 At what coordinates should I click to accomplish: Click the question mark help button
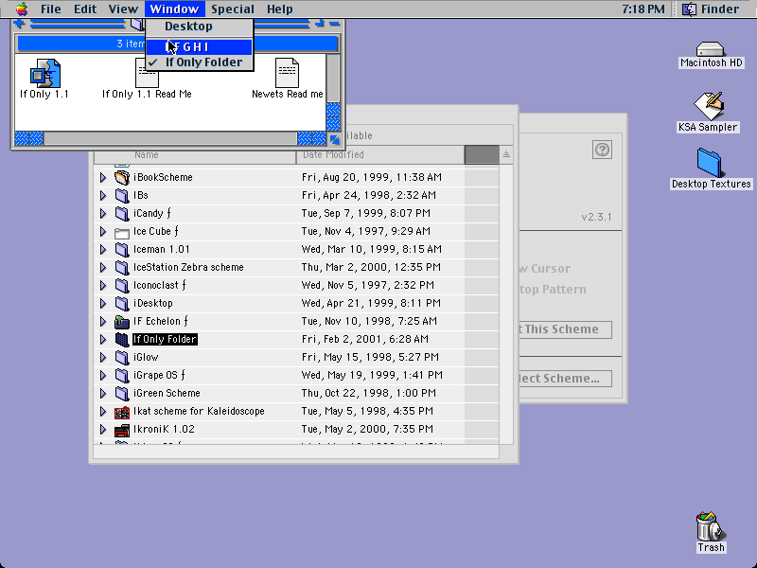coord(602,150)
